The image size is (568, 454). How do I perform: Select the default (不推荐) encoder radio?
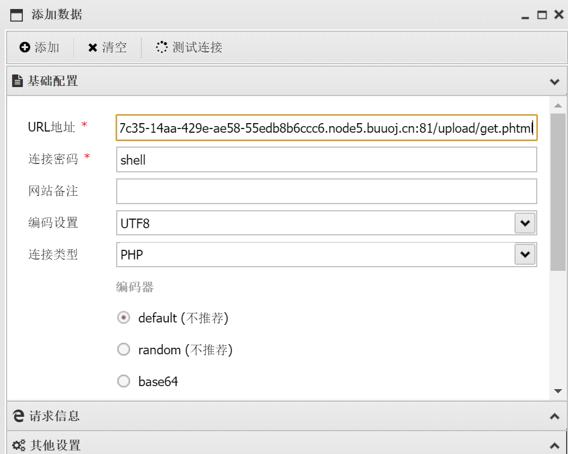coord(123,318)
